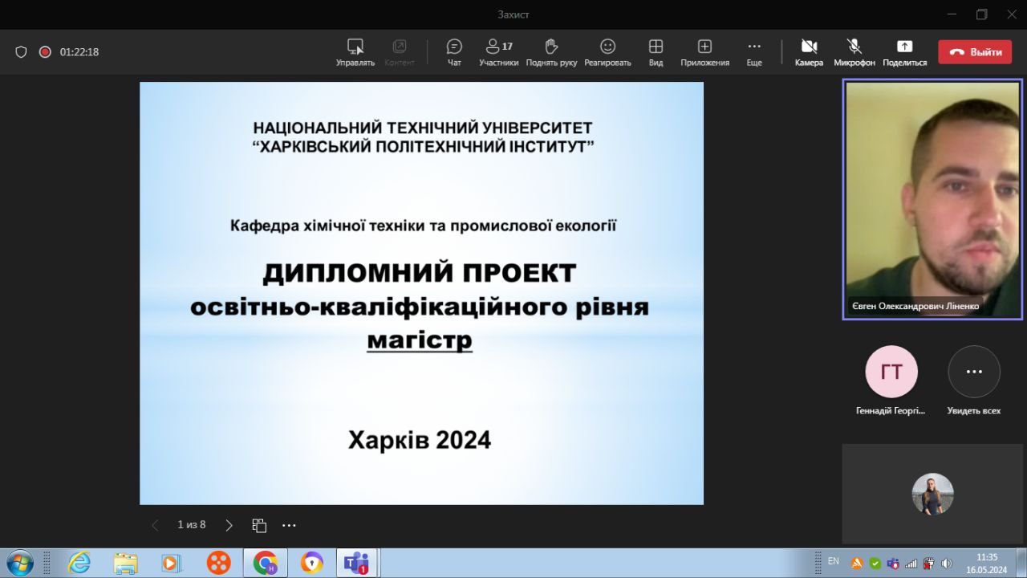Click the Share content icon
Screen dimensions: 1027x578
(x=904, y=52)
